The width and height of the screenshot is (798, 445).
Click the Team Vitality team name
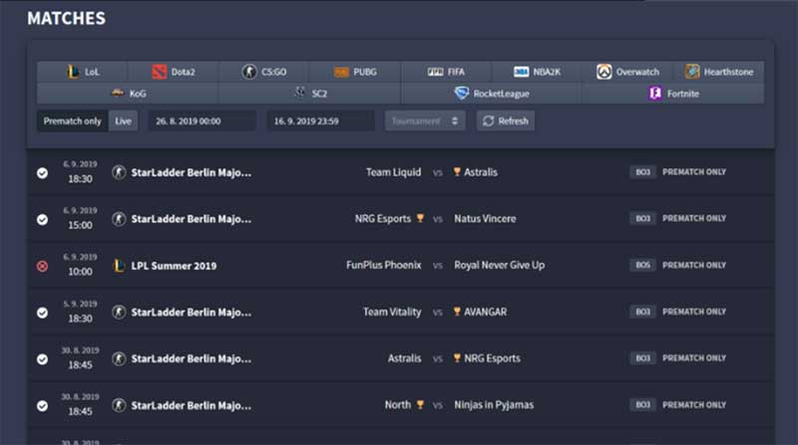coord(392,312)
